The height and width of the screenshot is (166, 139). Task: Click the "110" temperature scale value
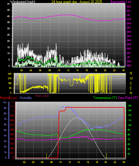click(129, 120)
